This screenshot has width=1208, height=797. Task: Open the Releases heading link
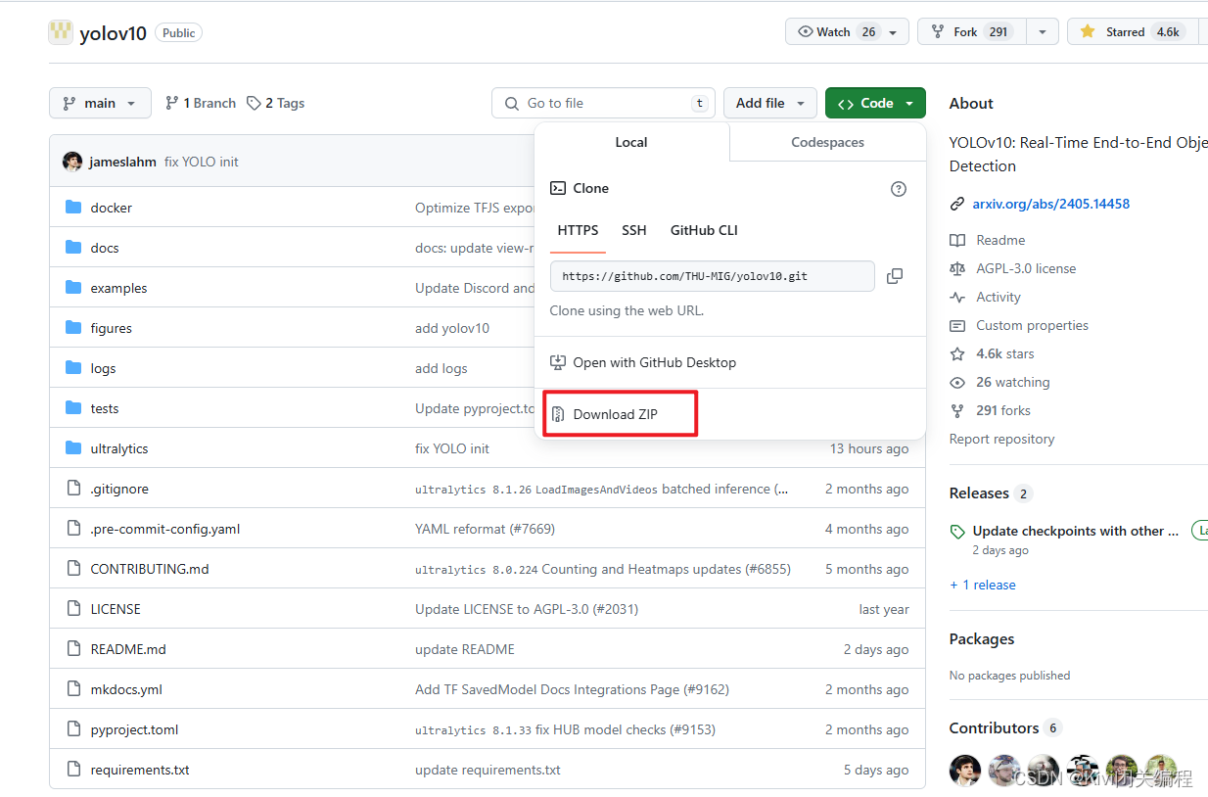point(979,493)
